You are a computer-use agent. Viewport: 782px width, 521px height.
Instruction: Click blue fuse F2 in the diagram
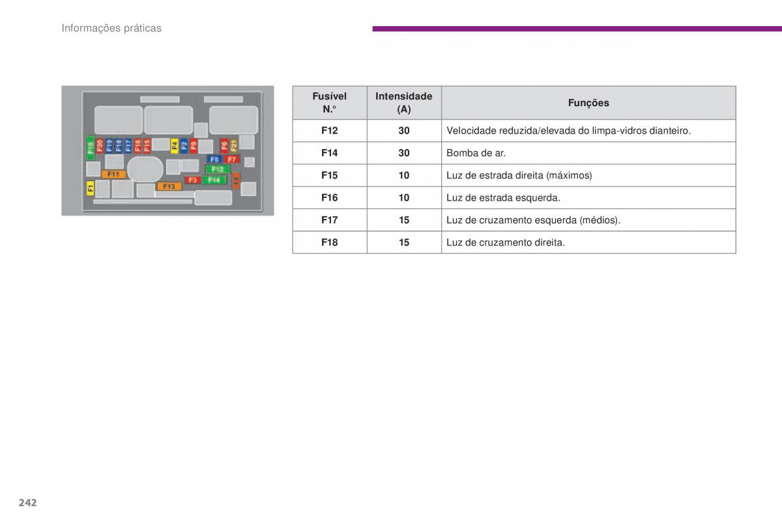pyautogui.click(x=184, y=146)
